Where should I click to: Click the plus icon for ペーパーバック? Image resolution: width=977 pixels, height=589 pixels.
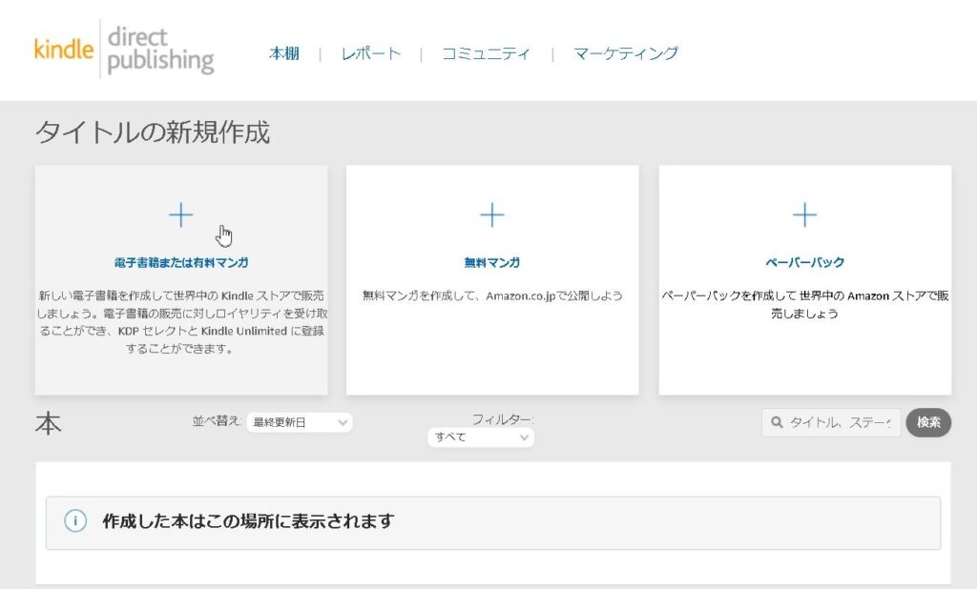tap(804, 215)
